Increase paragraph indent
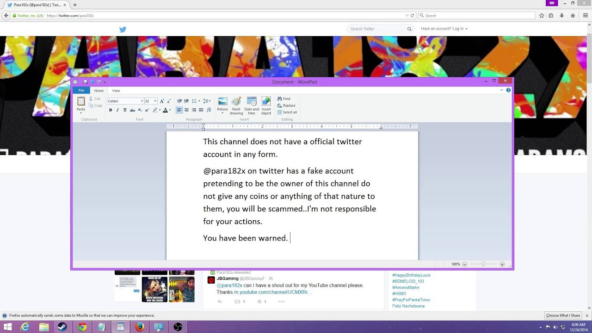The width and height of the screenshot is (592, 333). pyautogui.click(x=186, y=101)
